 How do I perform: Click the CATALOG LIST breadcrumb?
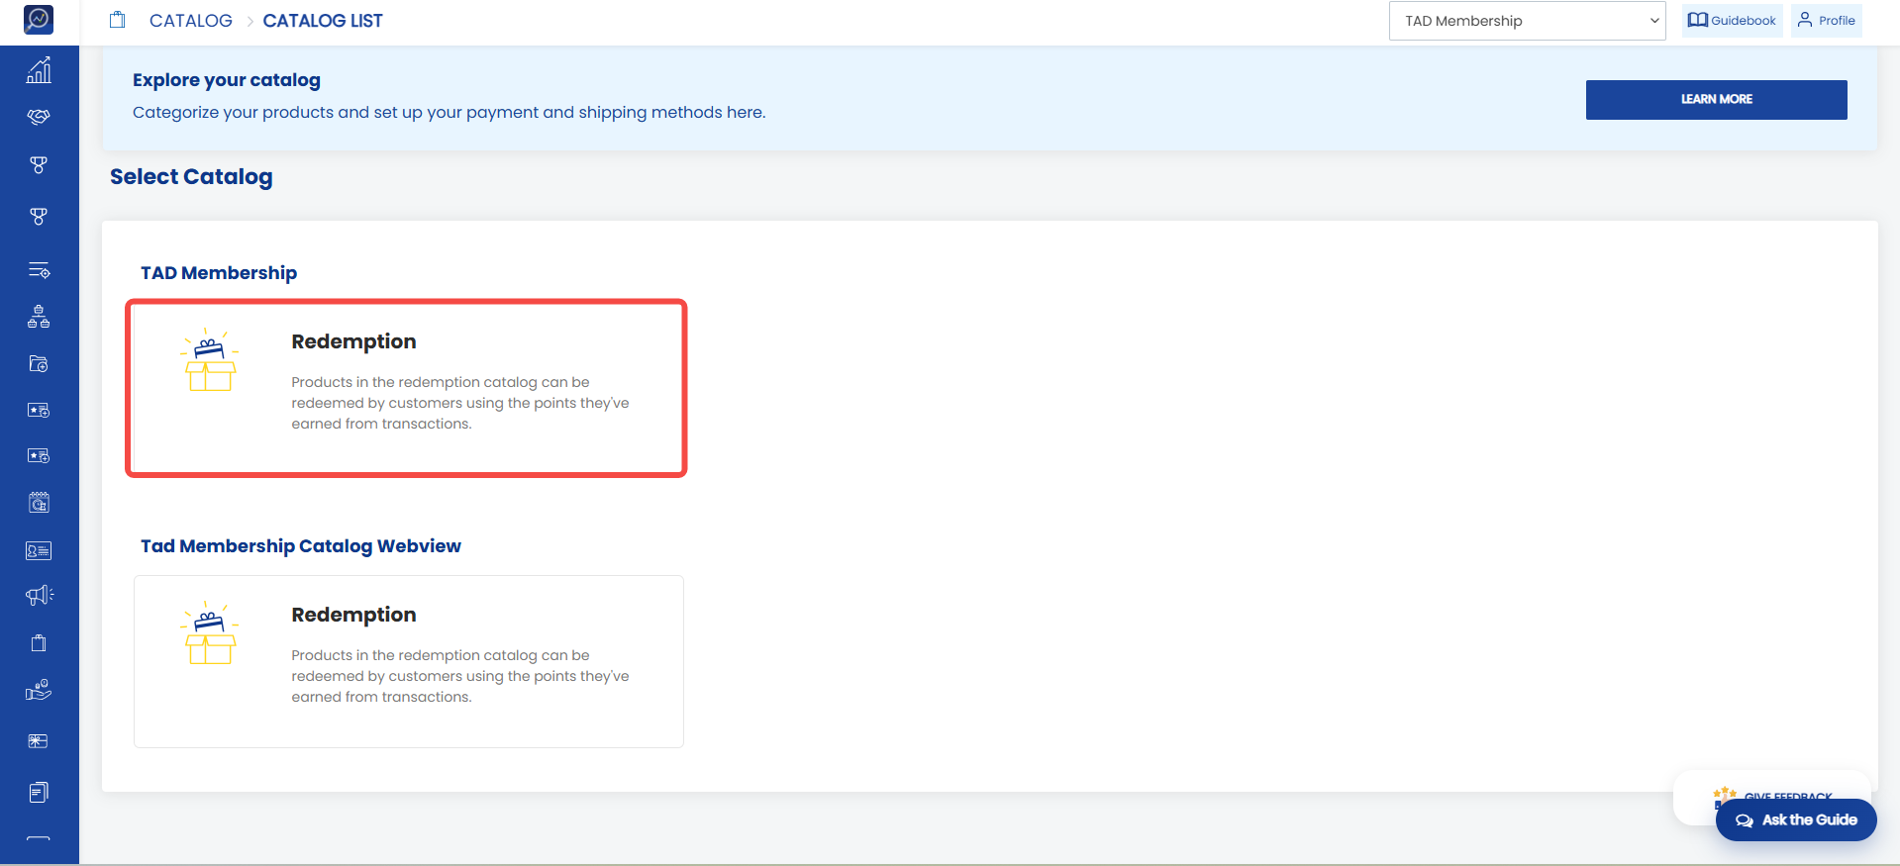coord(323,21)
